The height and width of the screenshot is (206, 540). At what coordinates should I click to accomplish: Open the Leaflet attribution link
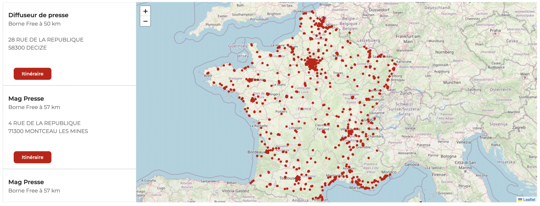529,200
